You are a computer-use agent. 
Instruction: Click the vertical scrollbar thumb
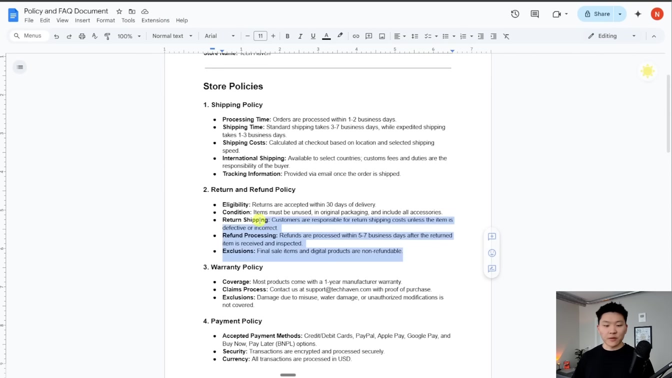[668, 113]
